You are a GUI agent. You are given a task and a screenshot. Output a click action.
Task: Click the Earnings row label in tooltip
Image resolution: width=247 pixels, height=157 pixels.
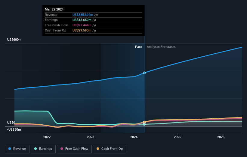(51, 20)
